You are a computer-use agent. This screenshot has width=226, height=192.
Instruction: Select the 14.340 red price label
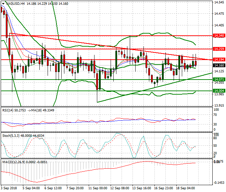pyautogui.click(x=219, y=36)
